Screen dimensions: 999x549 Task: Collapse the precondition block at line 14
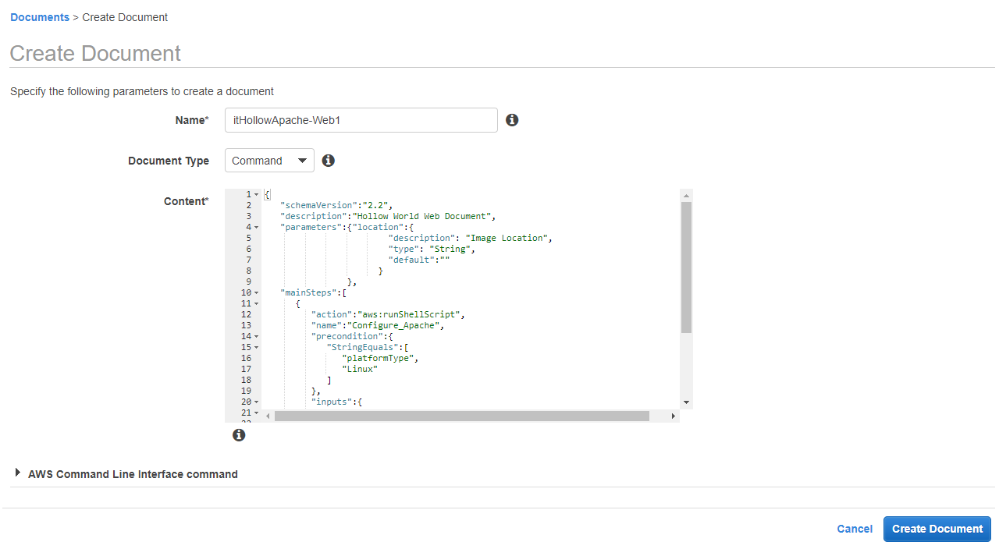point(257,337)
